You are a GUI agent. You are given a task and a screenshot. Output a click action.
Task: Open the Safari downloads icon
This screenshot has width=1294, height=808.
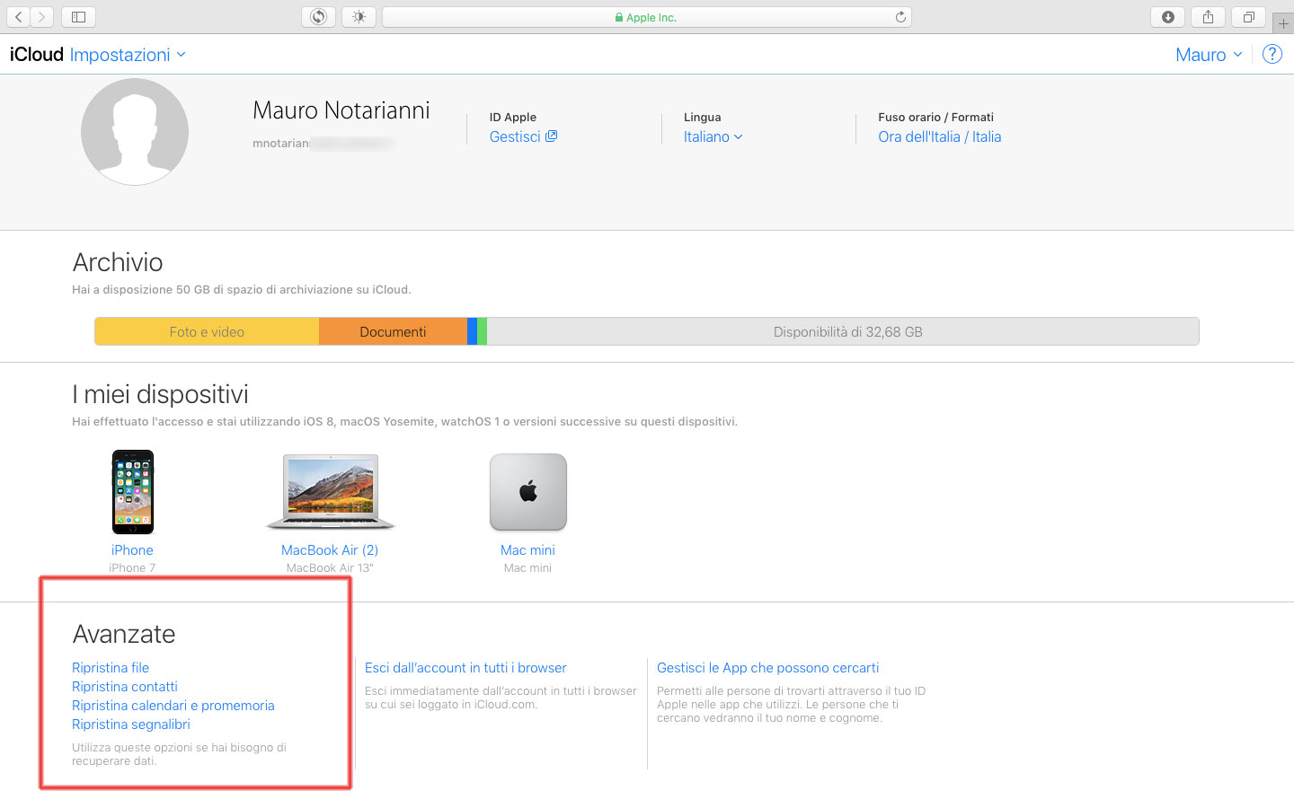click(x=1167, y=17)
